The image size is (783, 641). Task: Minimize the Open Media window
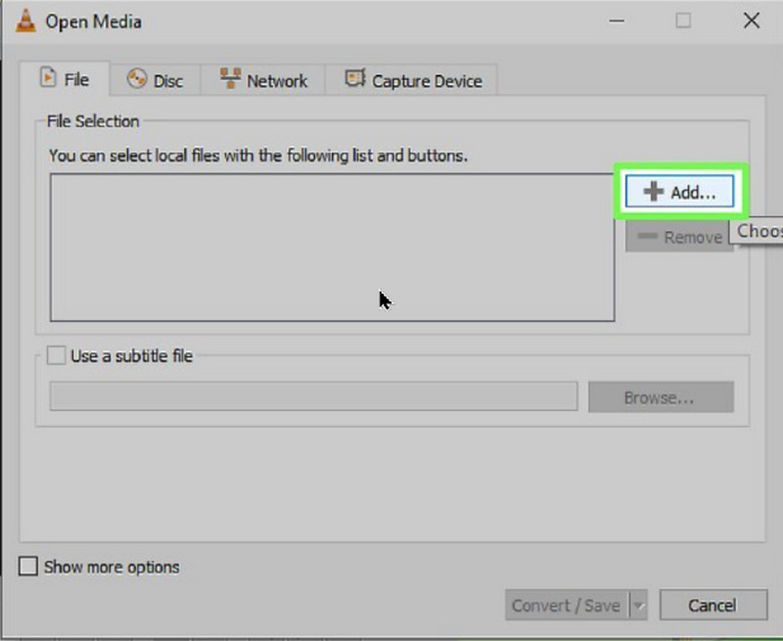point(617,21)
